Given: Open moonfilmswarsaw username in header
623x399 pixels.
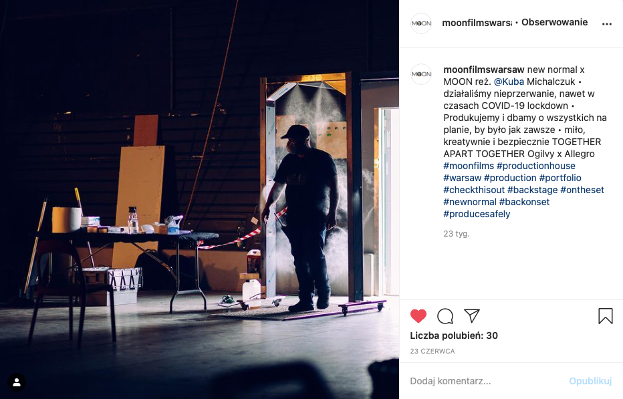Looking at the screenshot, I should (x=477, y=23).
